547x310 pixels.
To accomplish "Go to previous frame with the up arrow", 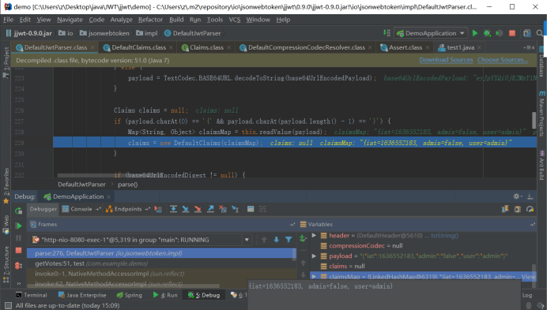I will (264, 240).
